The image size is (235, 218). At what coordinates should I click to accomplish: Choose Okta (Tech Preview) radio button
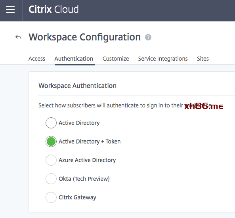[x=51, y=179]
